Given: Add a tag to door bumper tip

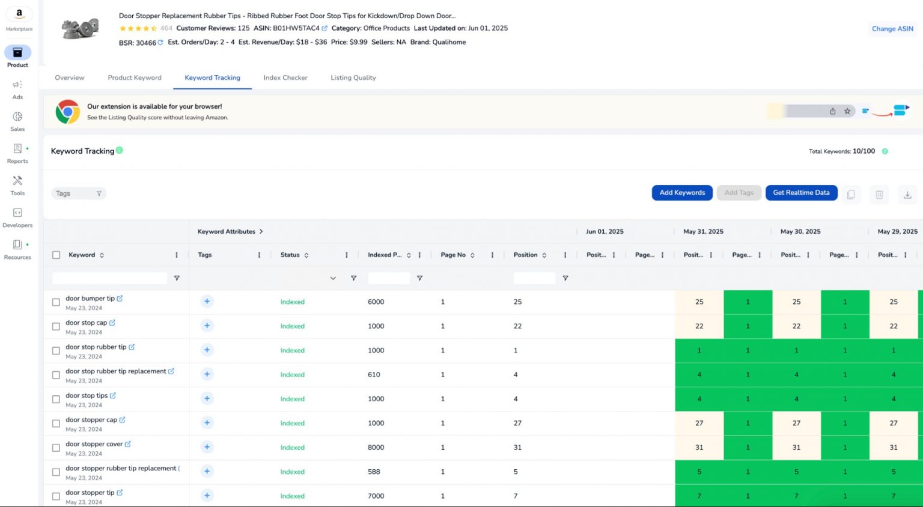Looking at the screenshot, I should [x=207, y=302].
